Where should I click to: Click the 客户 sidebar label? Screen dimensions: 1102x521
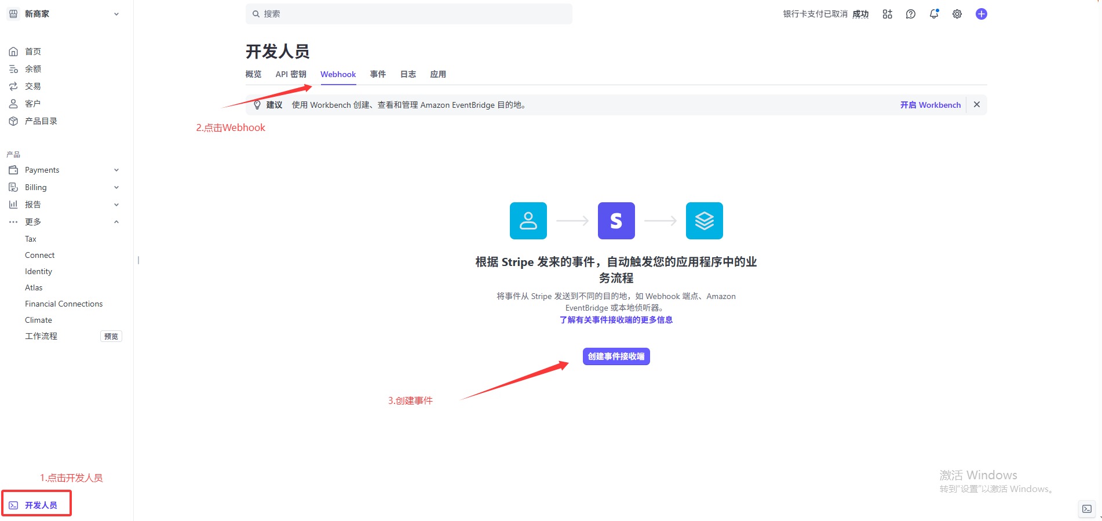click(x=33, y=104)
